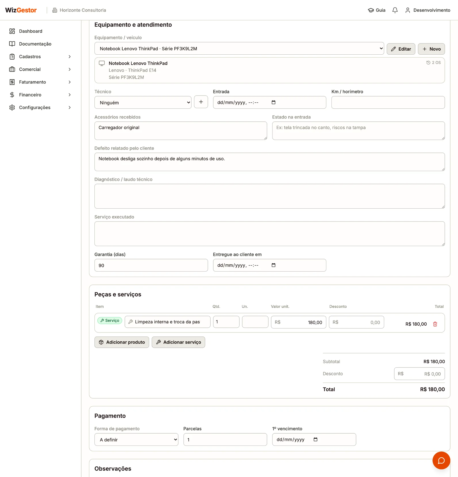Delete the Limpeza interna service row
The image size is (458, 477).
point(435,324)
